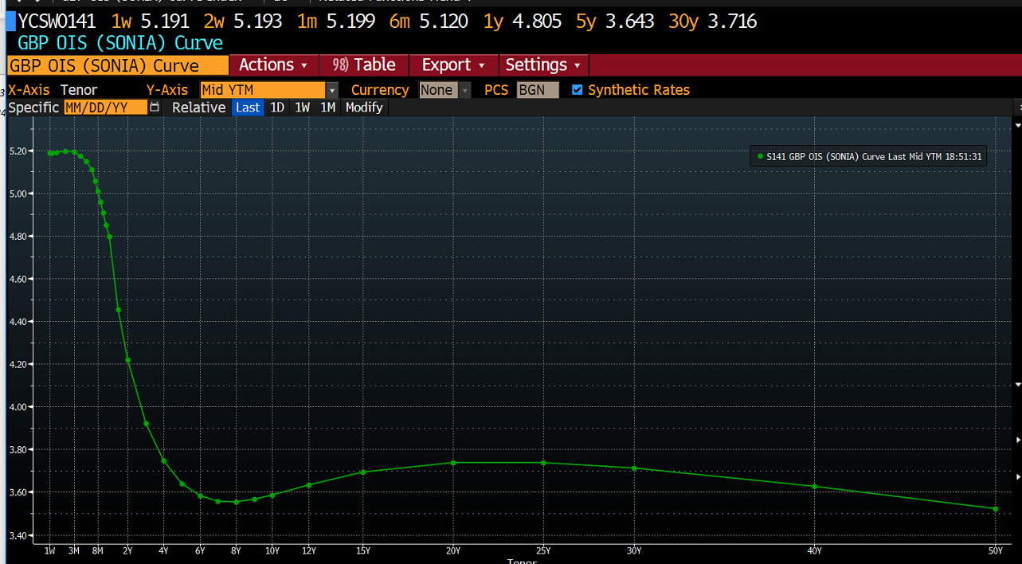Toggle the 1D change view

click(276, 108)
